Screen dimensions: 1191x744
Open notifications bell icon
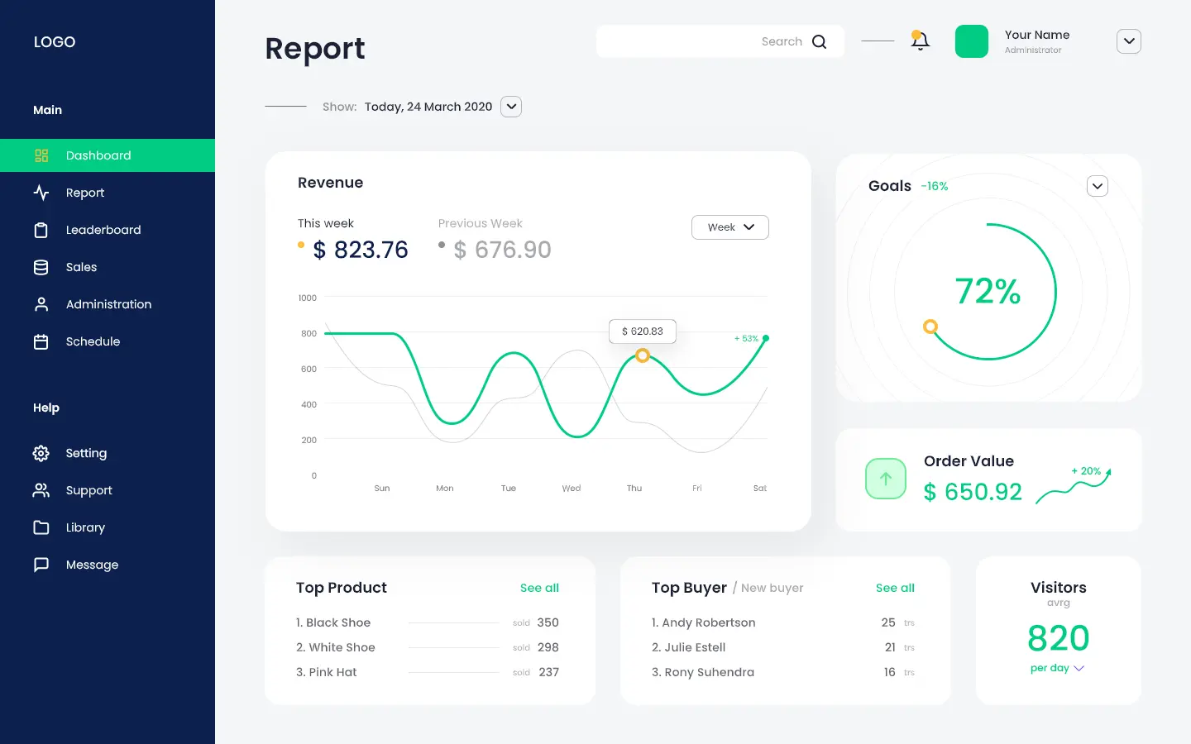click(920, 41)
